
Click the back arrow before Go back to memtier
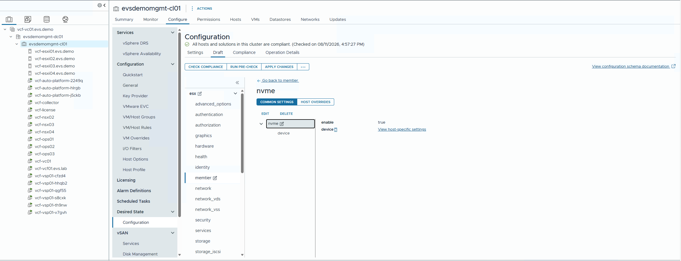click(259, 81)
